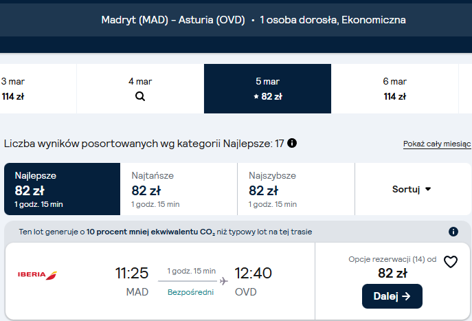Click magnifier icon under 4 mar
This screenshot has height=321, width=472.
pyautogui.click(x=140, y=96)
